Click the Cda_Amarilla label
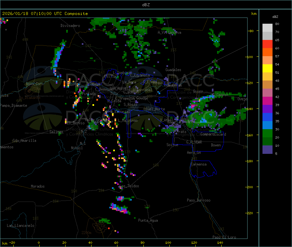Image resolution: width=292 pixels, height=247 pixels. pos(24,141)
